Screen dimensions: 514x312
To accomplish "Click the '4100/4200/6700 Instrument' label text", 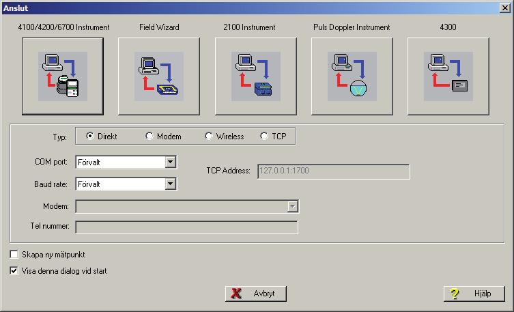I will tap(63, 27).
